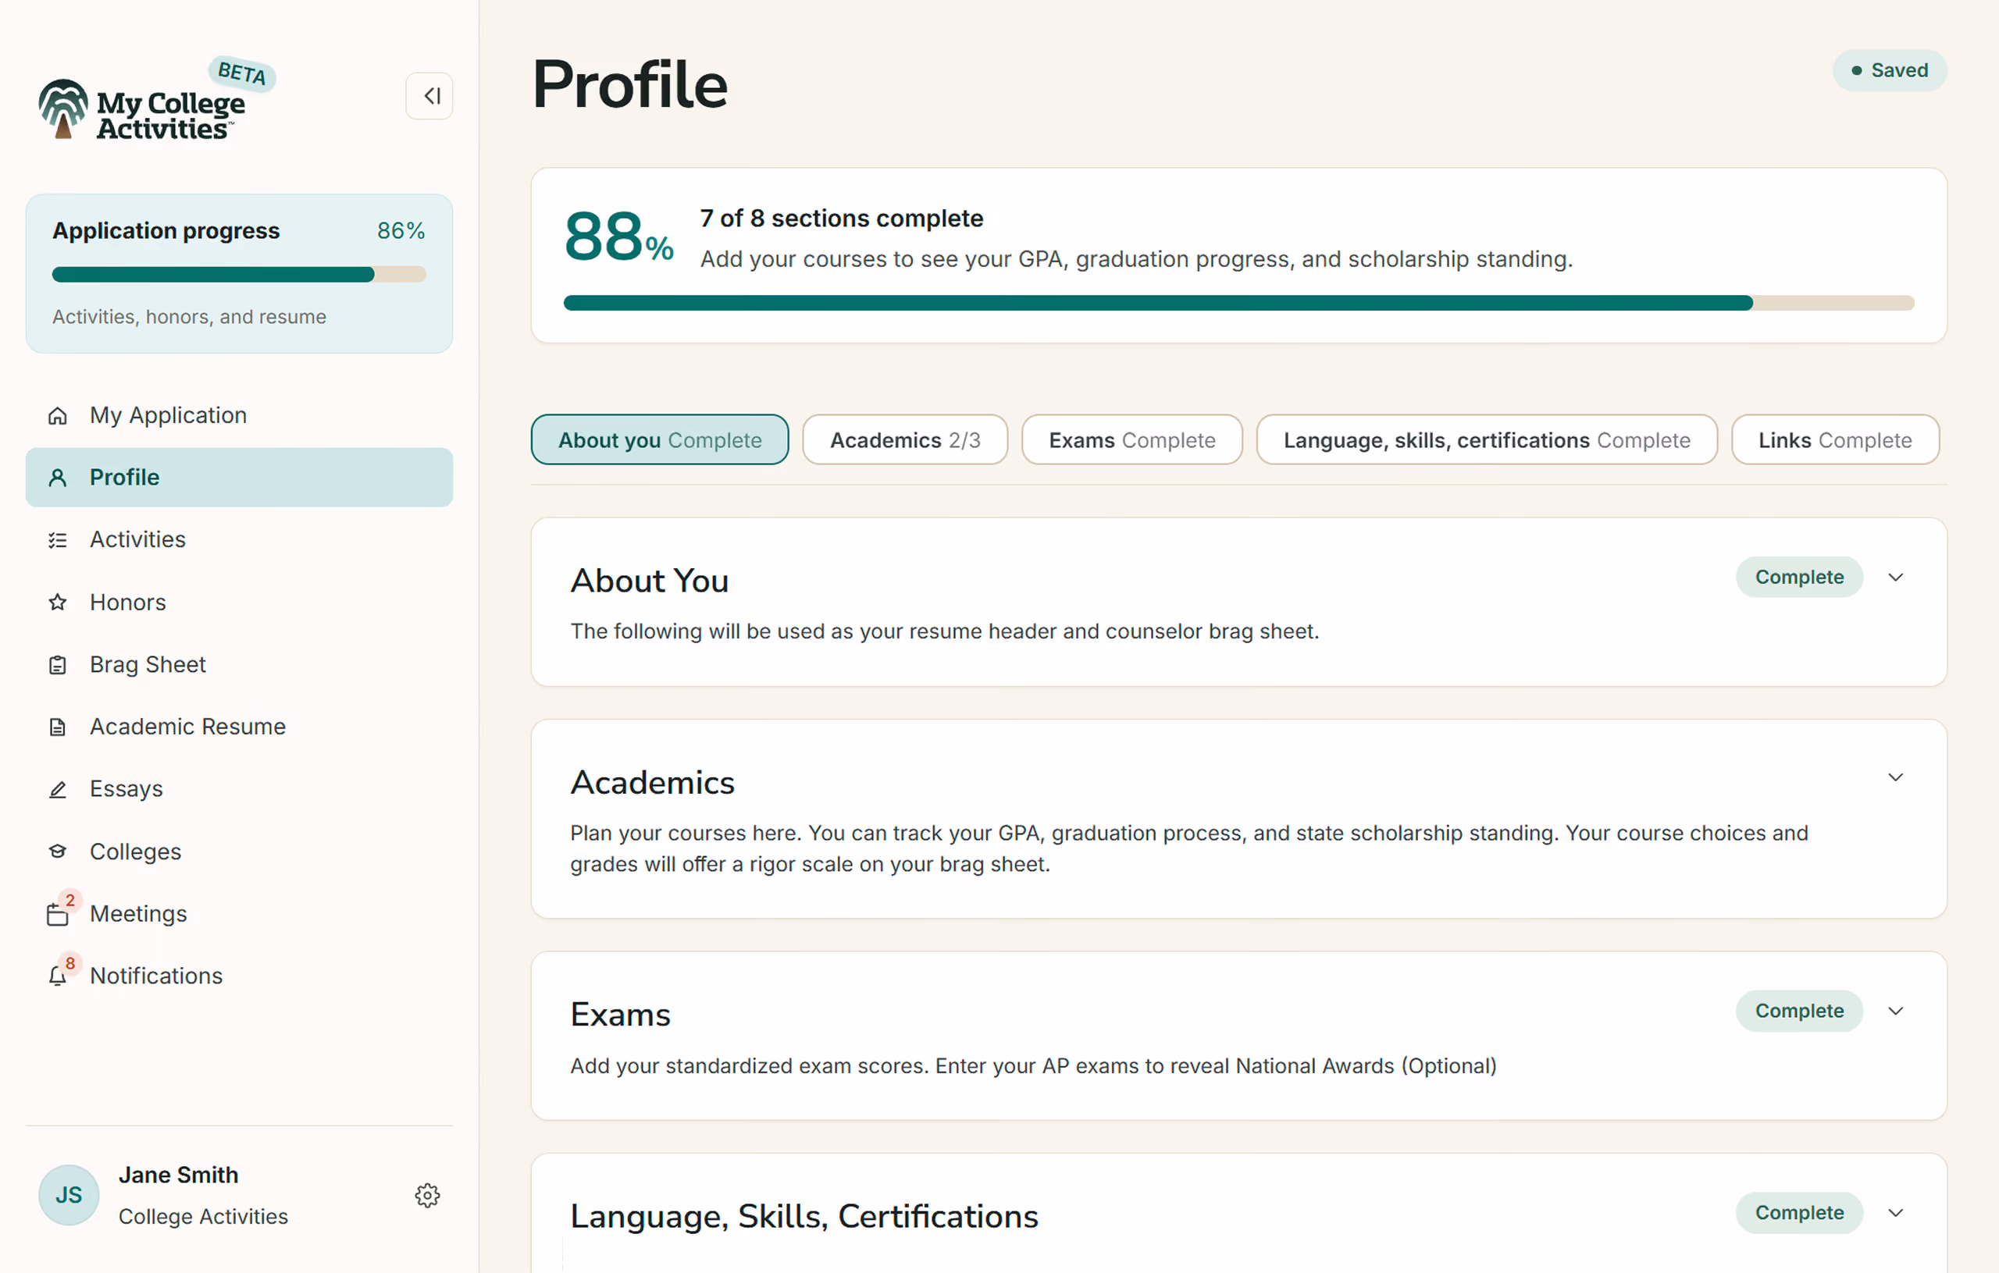Navigate to Brag Sheet
This screenshot has width=1999, height=1273.
(x=239, y=664)
